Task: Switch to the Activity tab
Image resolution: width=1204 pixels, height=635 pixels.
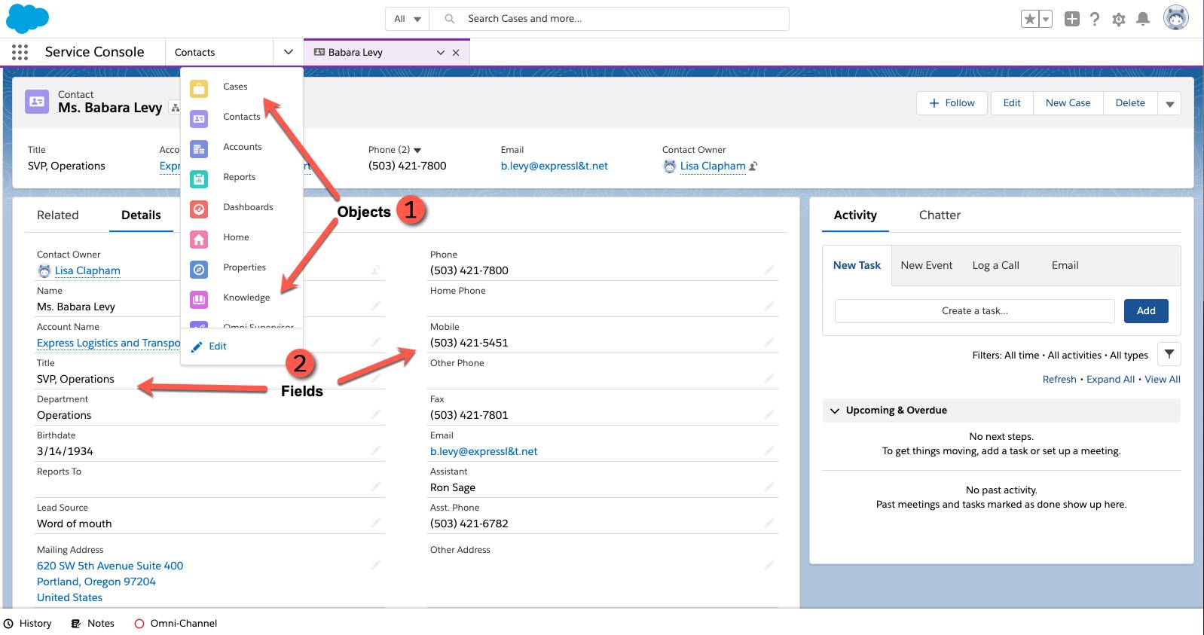Action: coord(855,215)
